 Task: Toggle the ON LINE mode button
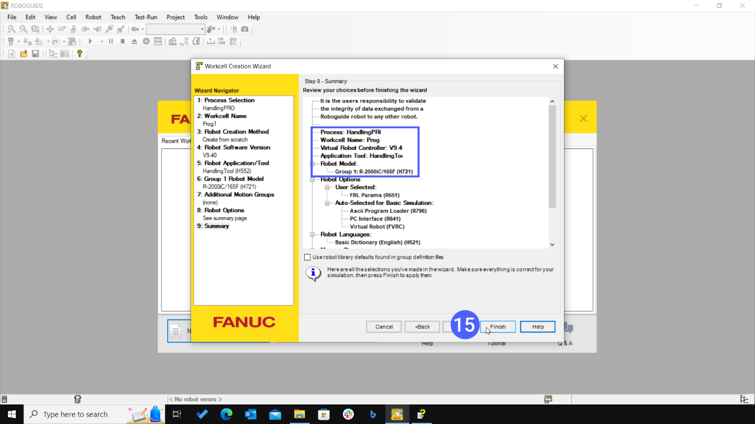tap(221, 41)
